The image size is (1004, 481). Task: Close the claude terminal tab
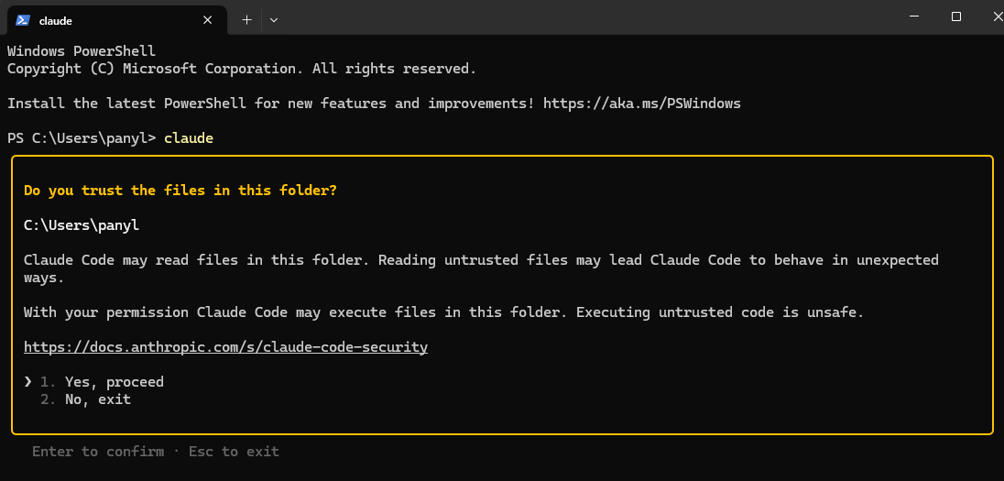tap(208, 19)
